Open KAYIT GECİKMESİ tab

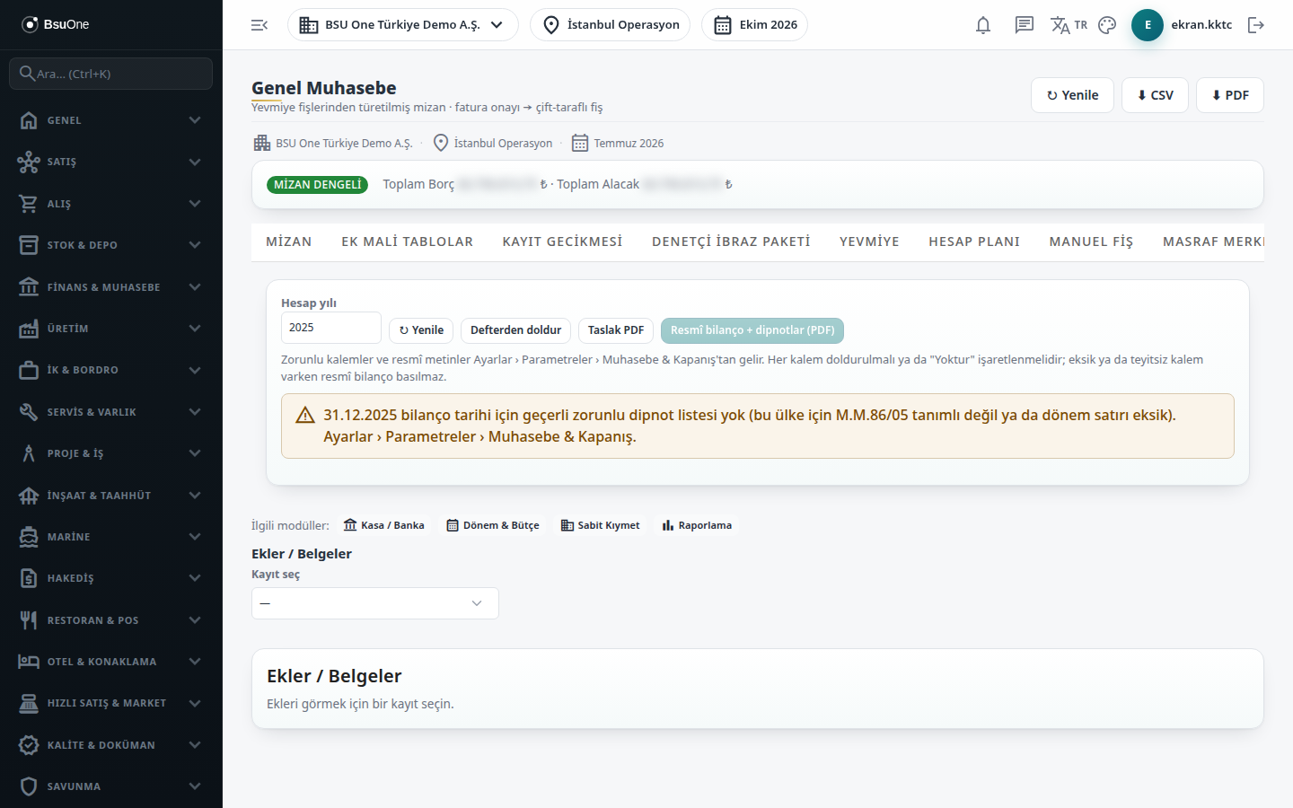click(x=562, y=242)
